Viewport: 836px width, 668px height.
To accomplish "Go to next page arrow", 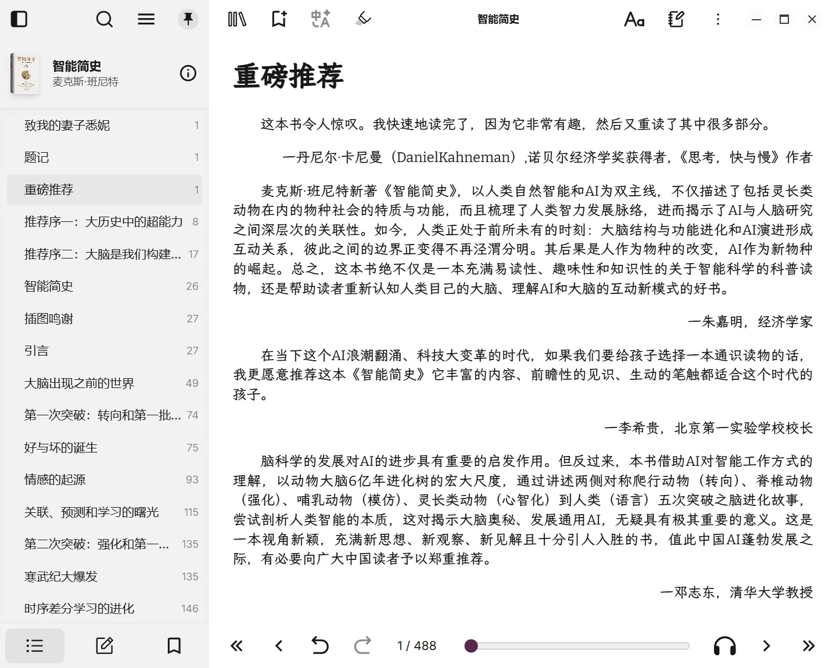I will point(766,646).
